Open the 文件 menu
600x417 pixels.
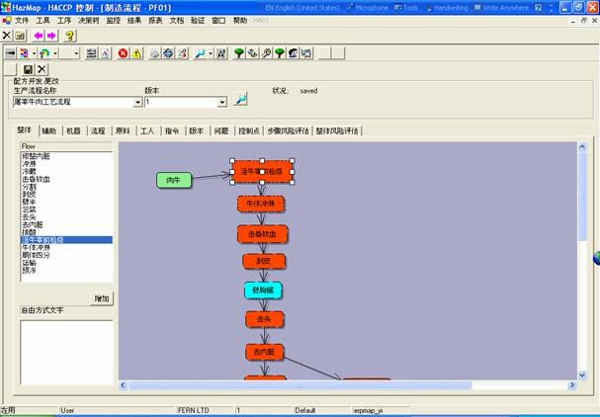point(22,20)
